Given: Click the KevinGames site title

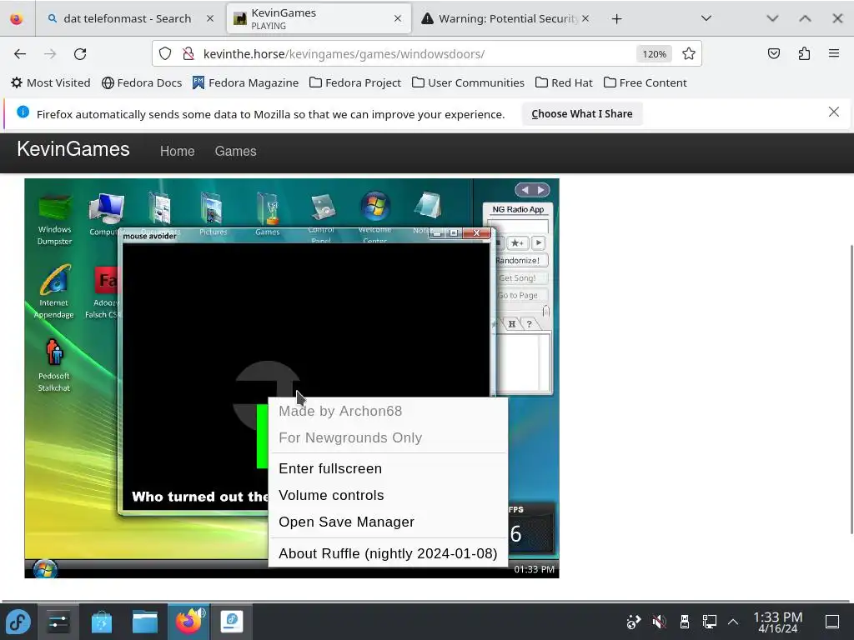Looking at the screenshot, I should coord(73,149).
